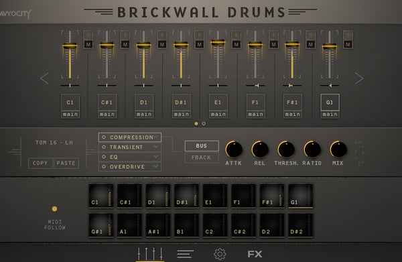Click the ATTK knob

coord(234,149)
